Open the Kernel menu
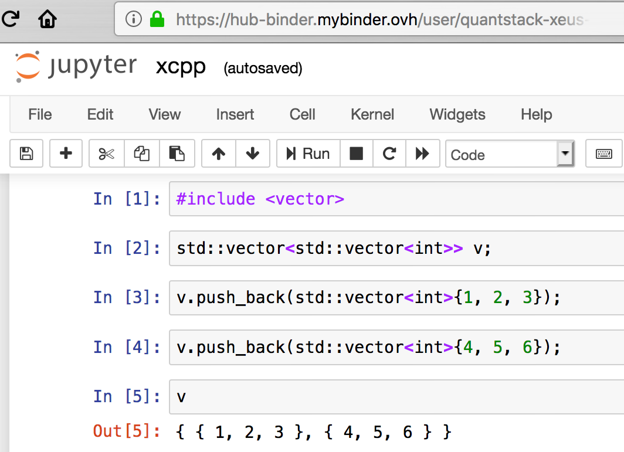Viewport: 624px width, 452px height. tap(372, 114)
